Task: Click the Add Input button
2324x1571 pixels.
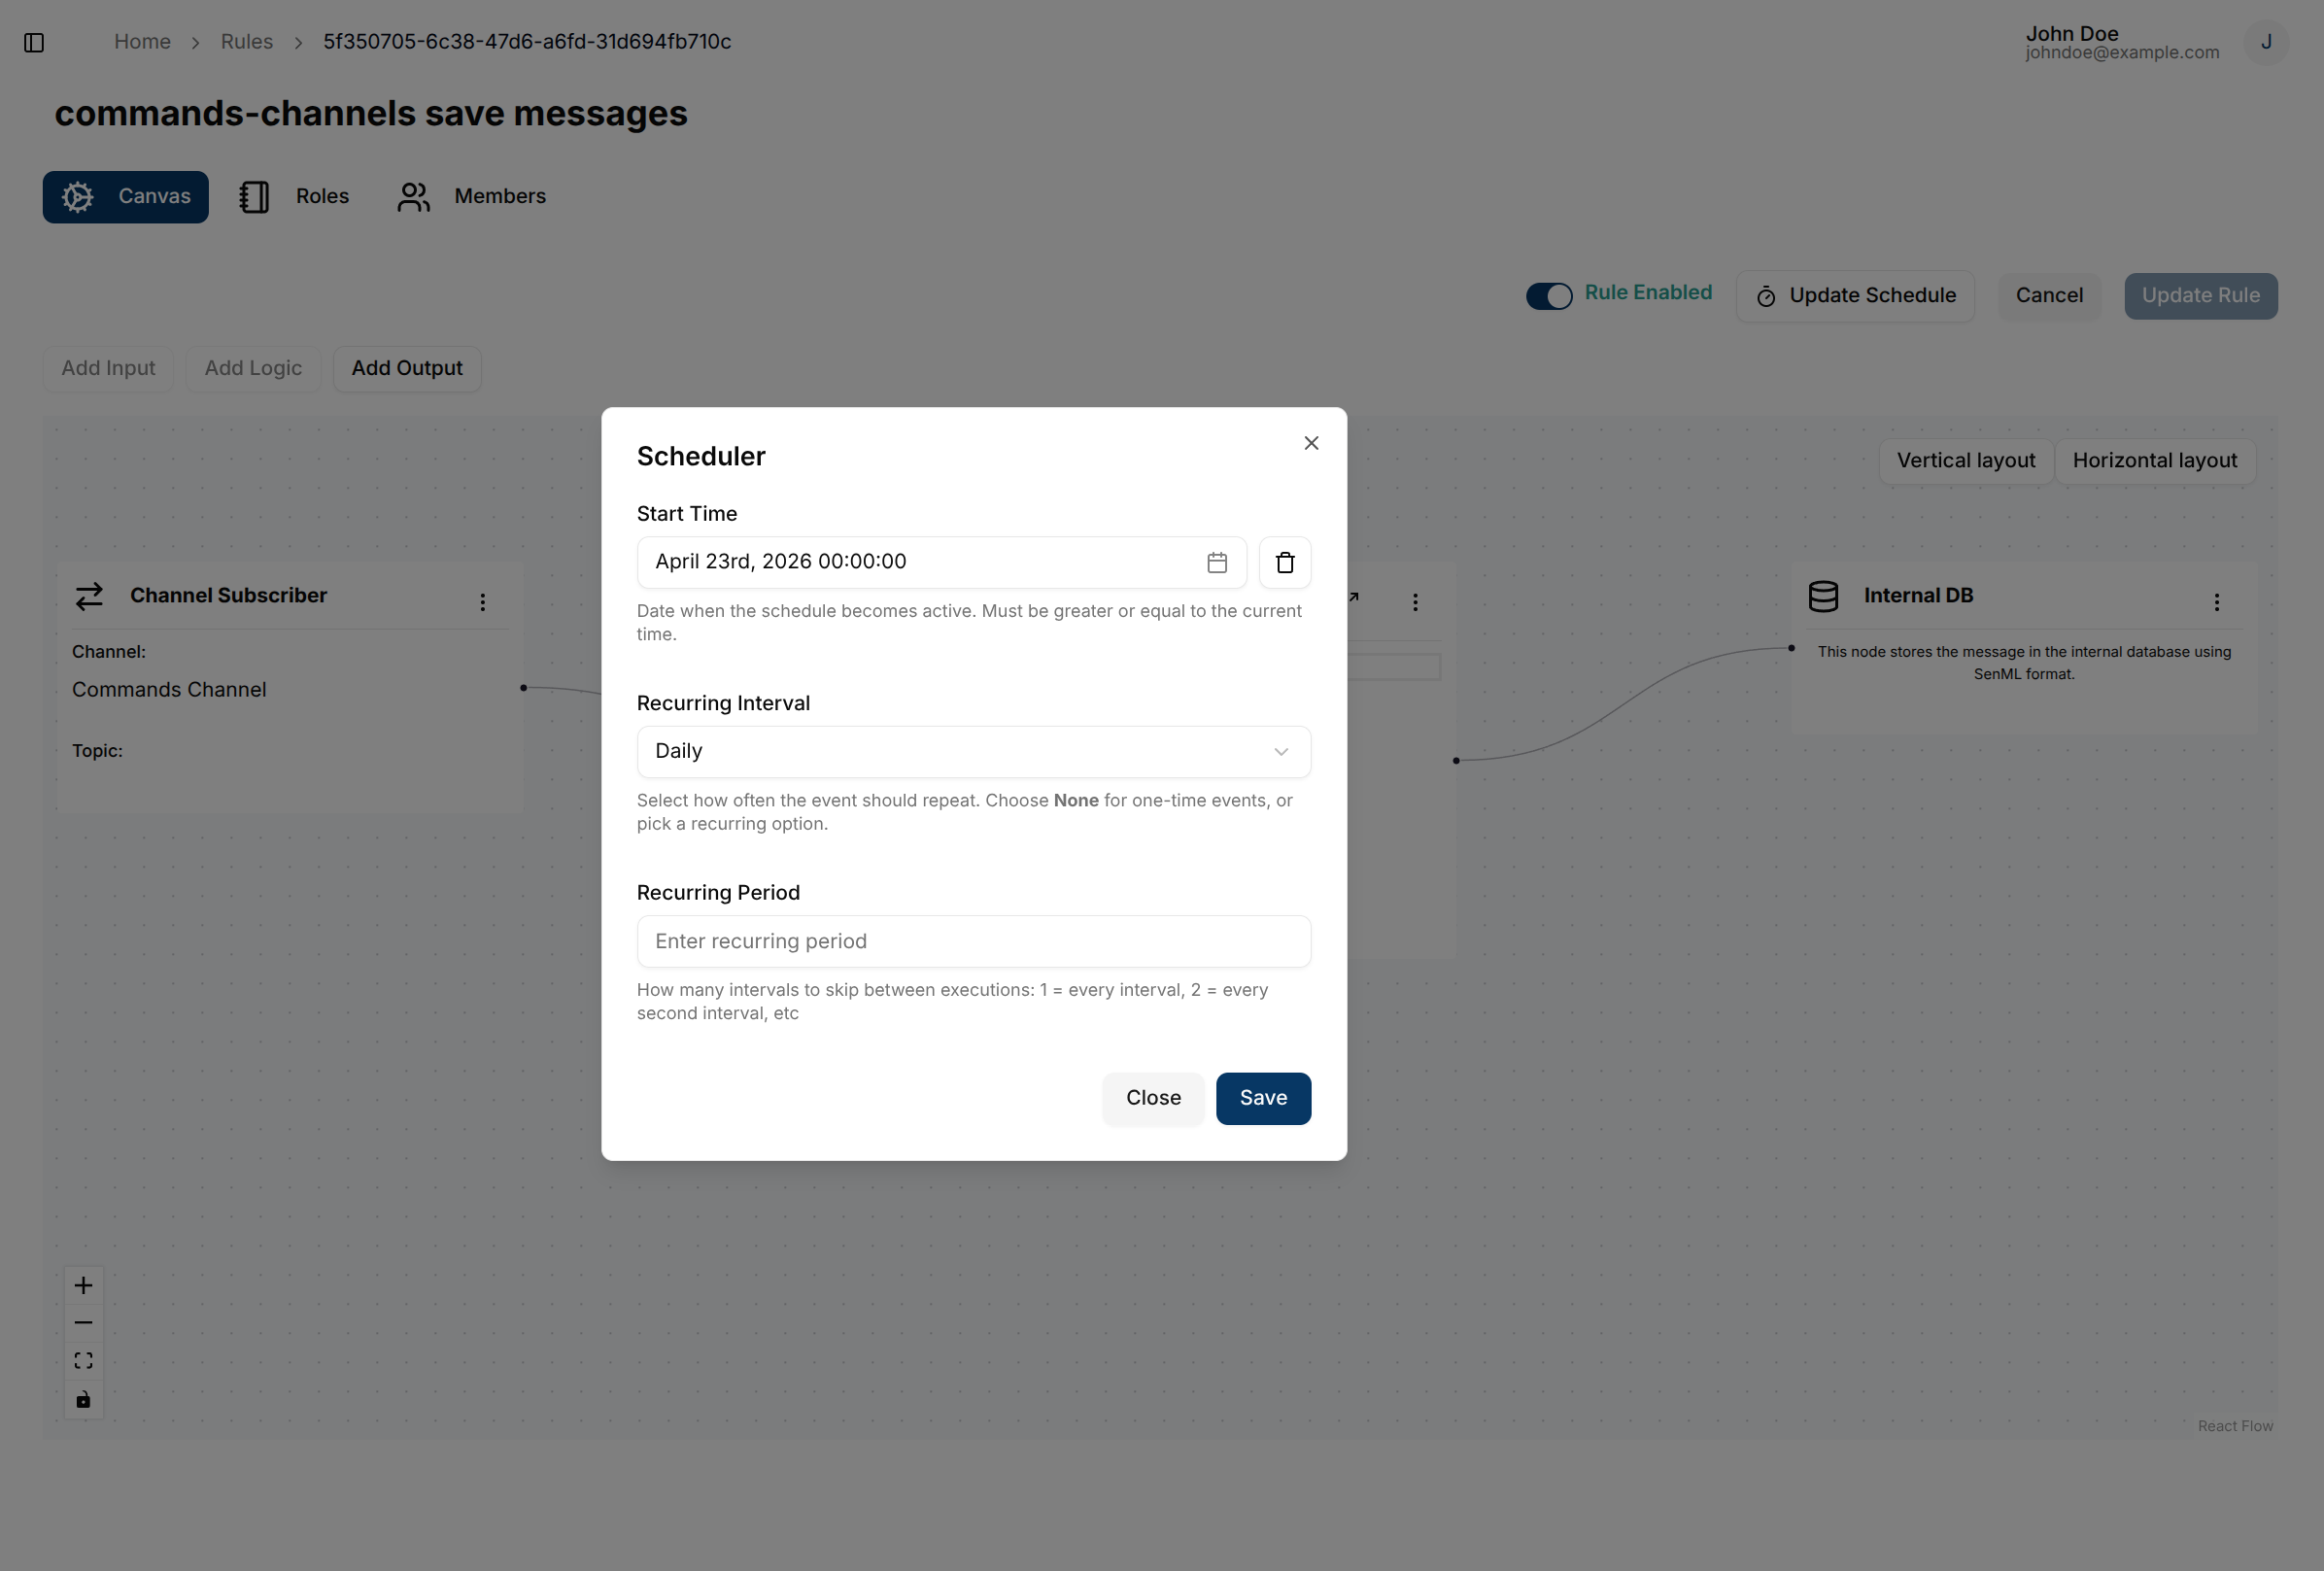Action: pyautogui.click(x=108, y=369)
